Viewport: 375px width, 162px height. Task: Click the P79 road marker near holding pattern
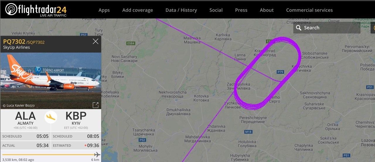click(x=280, y=72)
